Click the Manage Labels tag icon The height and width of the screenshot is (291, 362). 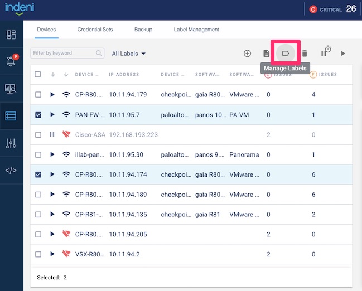click(285, 54)
